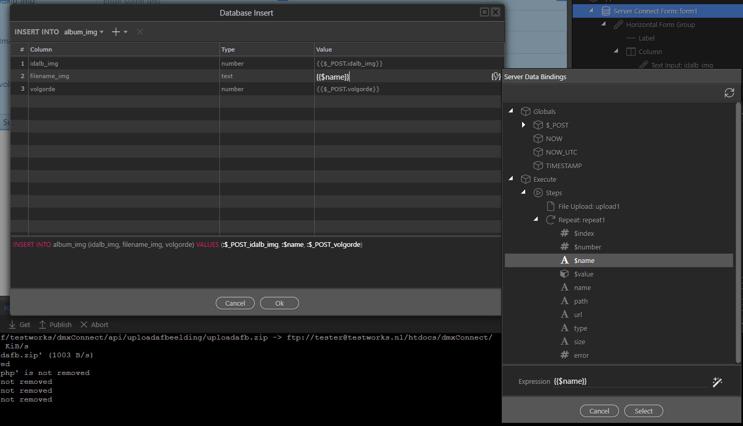
Task: Expand the $_POST node
Action: [x=524, y=125]
